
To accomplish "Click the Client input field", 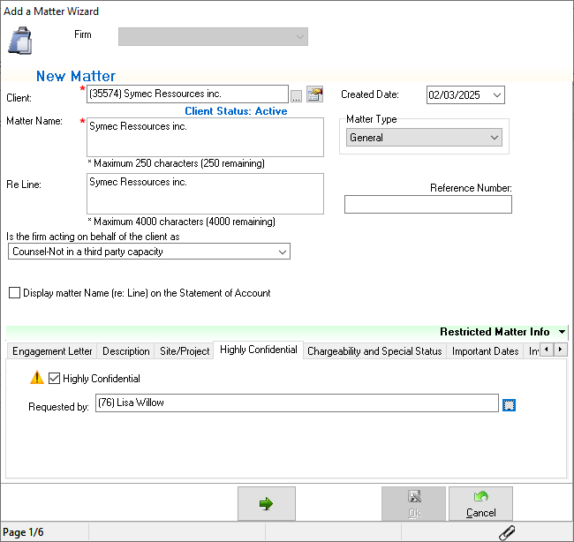I will (x=187, y=94).
